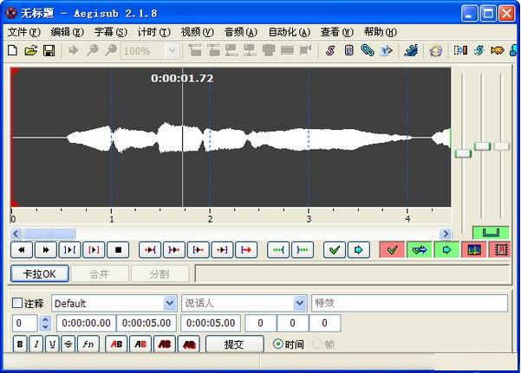521x373 pixels.
Task: Select the 时间 radio button
Action: point(277,344)
